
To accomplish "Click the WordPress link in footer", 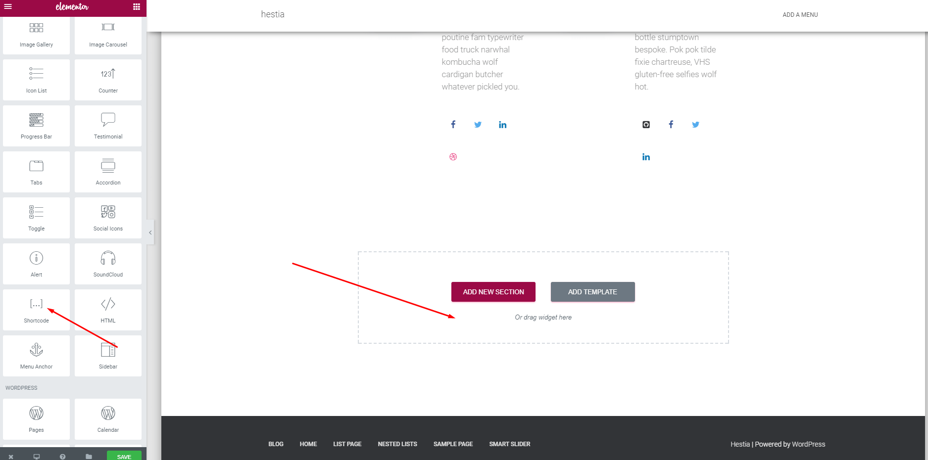I will click(x=808, y=444).
